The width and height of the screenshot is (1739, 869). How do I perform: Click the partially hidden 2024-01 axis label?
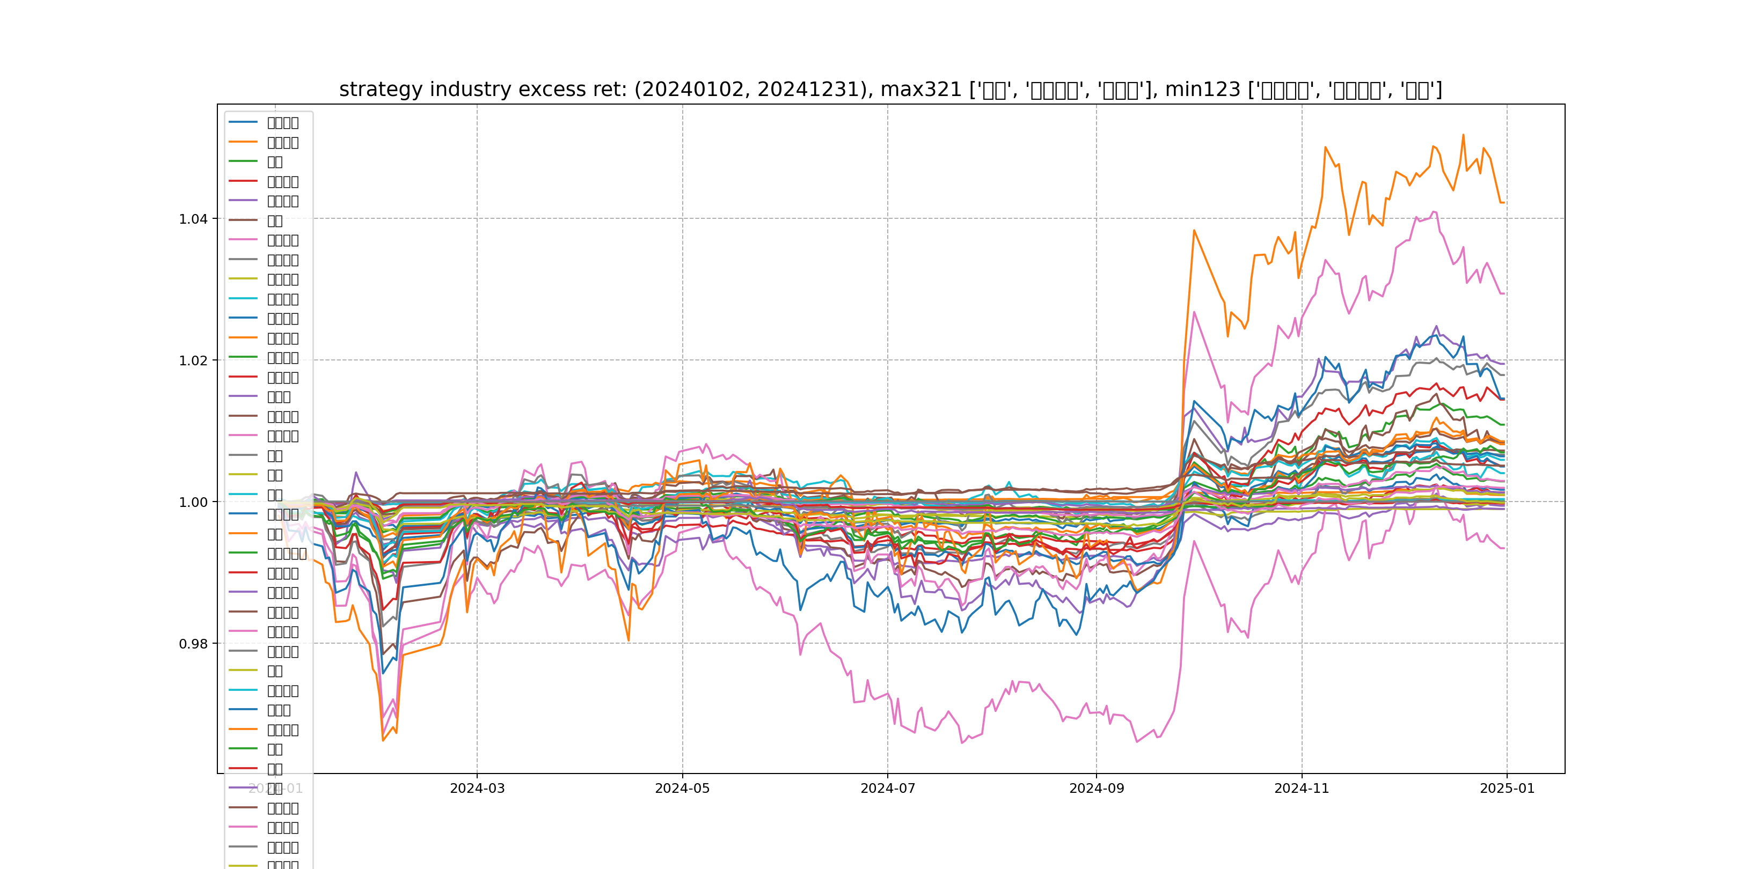point(275,788)
